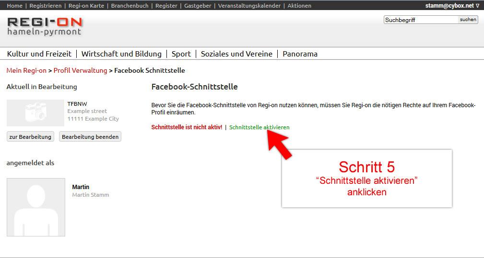
Task: Click the zur Bearbeitung button
Action: [x=30, y=137]
